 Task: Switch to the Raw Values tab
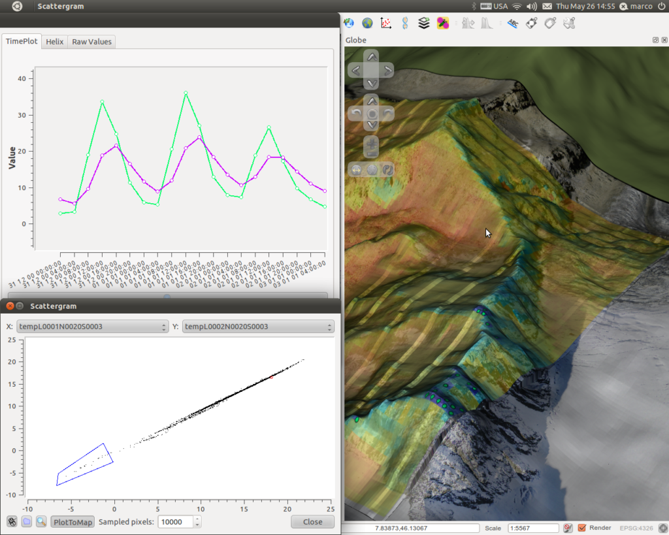click(91, 42)
